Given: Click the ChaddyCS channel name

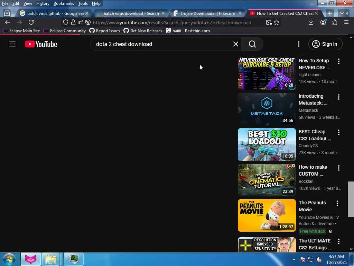Looking at the screenshot, I should coord(308,146).
